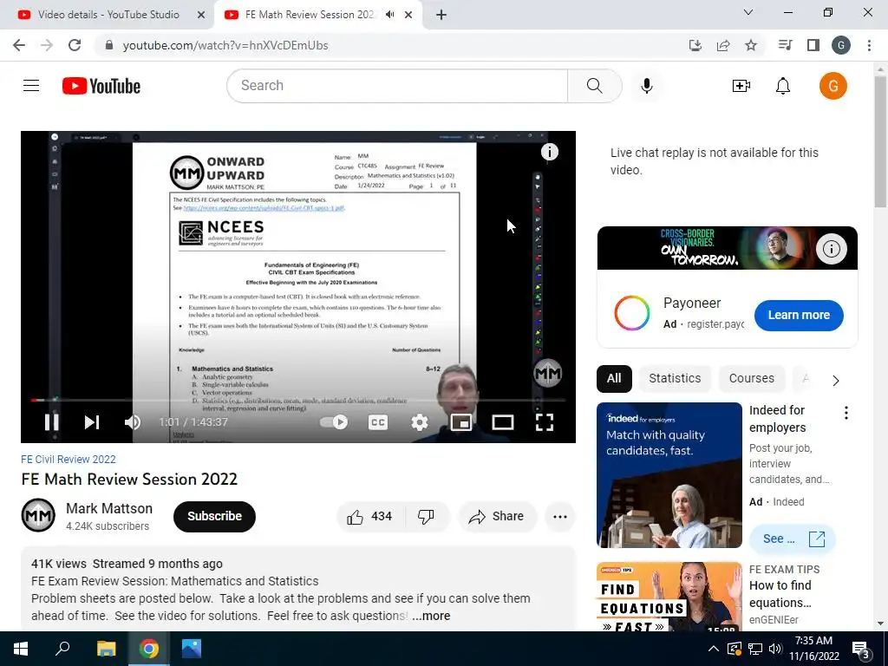Screen dimensions: 888x666
Task: Open Find Equations Fast video thumbnail
Action: point(669,597)
